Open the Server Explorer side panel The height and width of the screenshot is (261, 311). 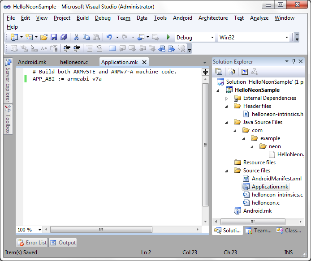click(8, 80)
